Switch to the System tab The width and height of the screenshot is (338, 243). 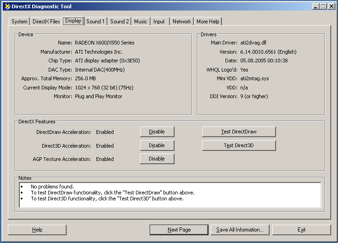pyautogui.click(x=19, y=22)
